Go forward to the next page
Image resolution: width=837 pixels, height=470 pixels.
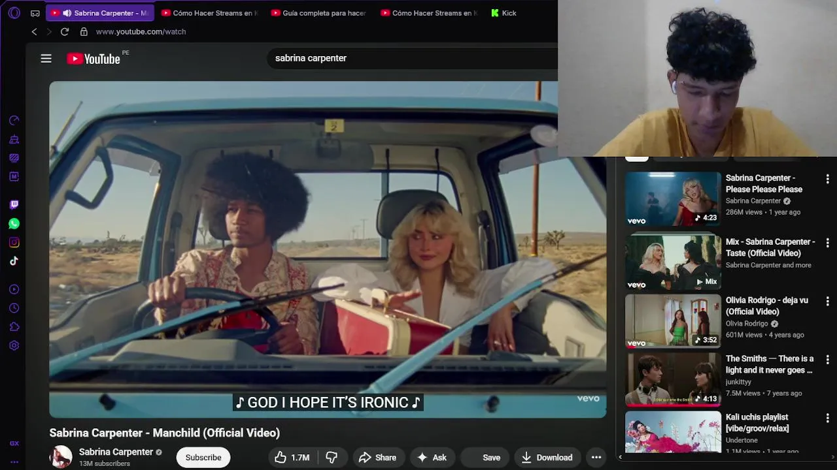tap(49, 31)
